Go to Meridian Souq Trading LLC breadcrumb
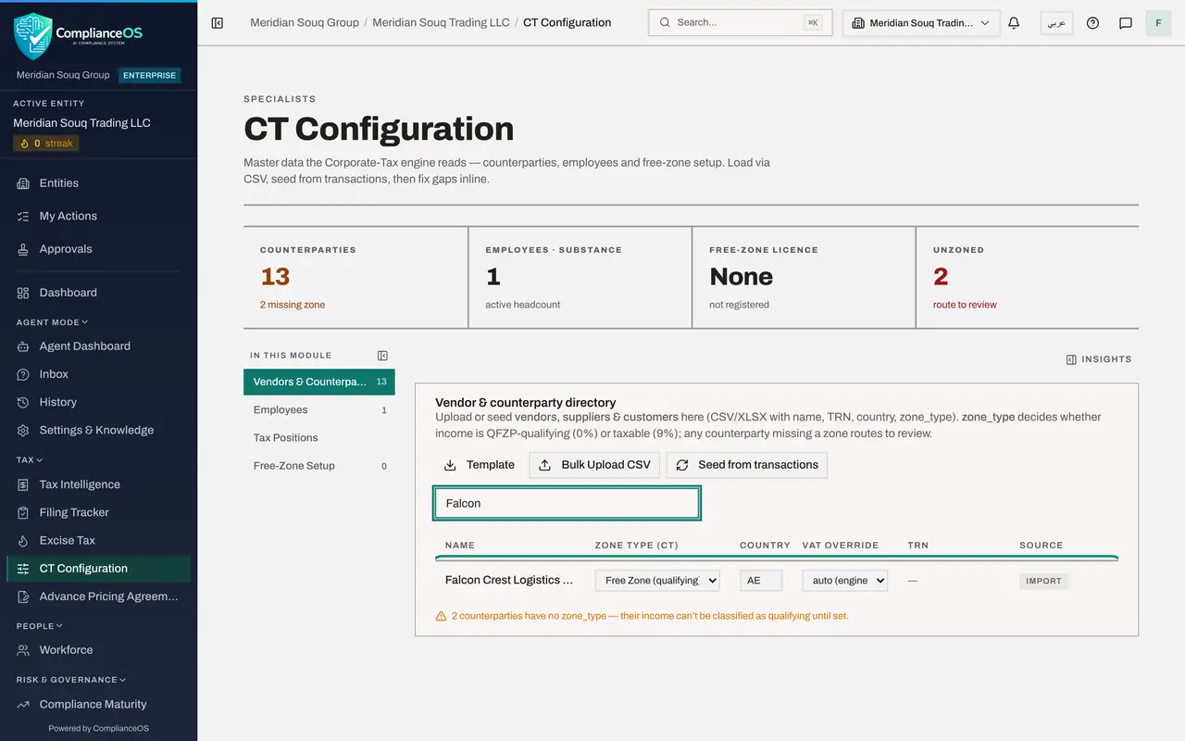This screenshot has width=1185, height=741. point(441,22)
